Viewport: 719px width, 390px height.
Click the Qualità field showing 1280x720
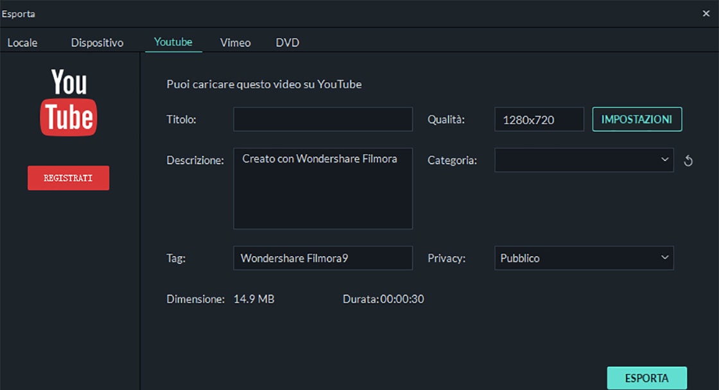click(539, 120)
